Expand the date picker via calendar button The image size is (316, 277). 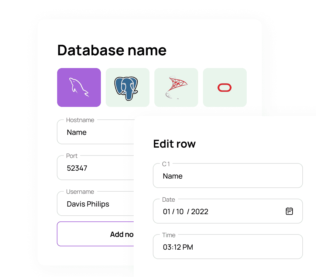(x=289, y=211)
